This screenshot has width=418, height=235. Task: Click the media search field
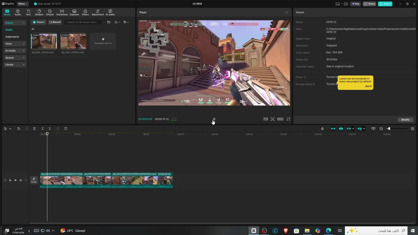pyautogui.click(x=83, y=22)
